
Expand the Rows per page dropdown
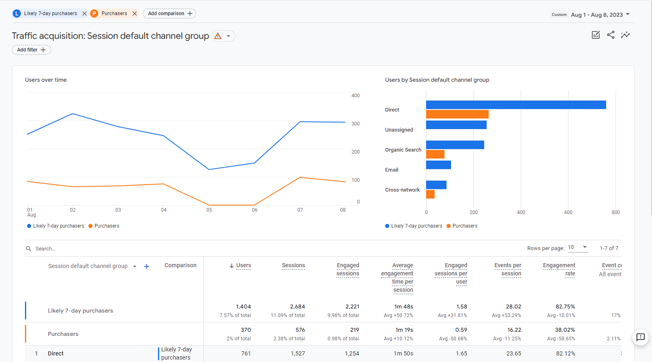578,248
